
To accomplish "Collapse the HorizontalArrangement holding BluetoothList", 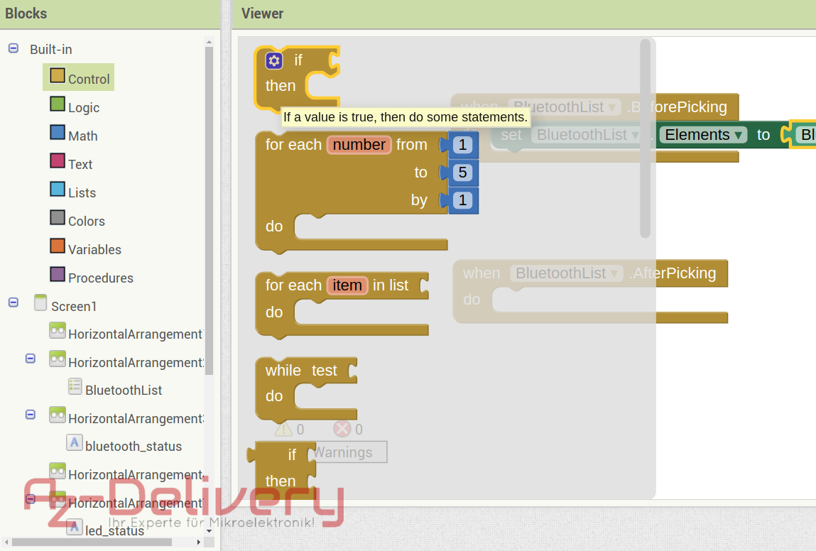I will [x=31, y=359].
